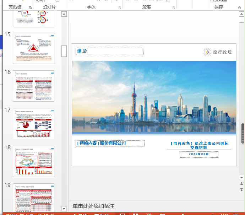Click the slide editor scroll-up arrow
Viewport: 245px width, 215px height.
241,14
